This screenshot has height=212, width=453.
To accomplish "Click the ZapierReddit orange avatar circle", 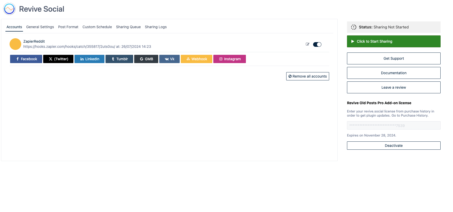I will click(15, 44).
